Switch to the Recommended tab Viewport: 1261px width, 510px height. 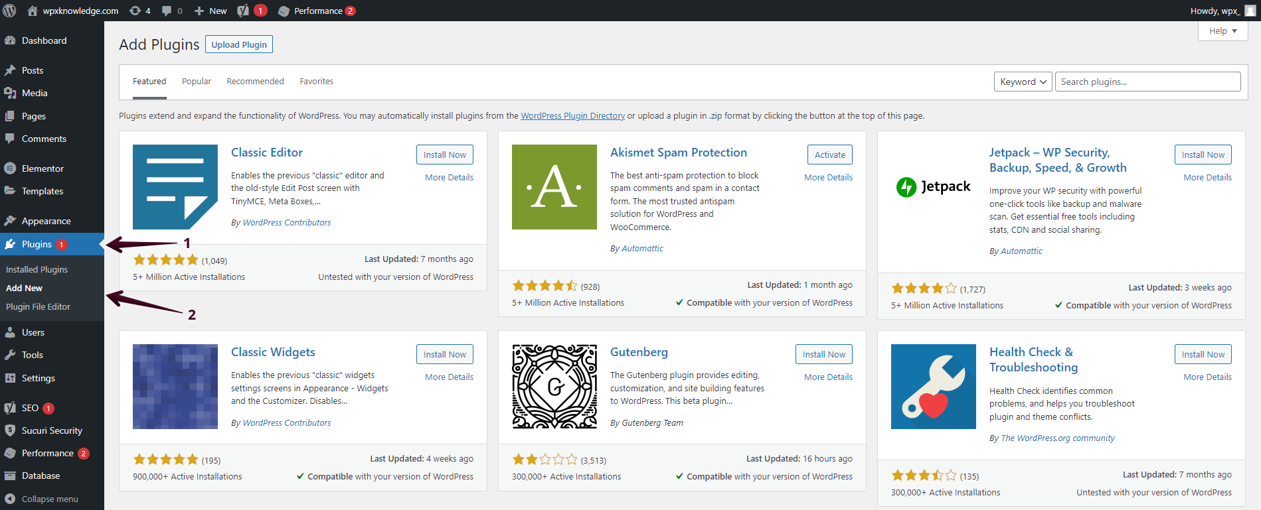pos(255,82)
